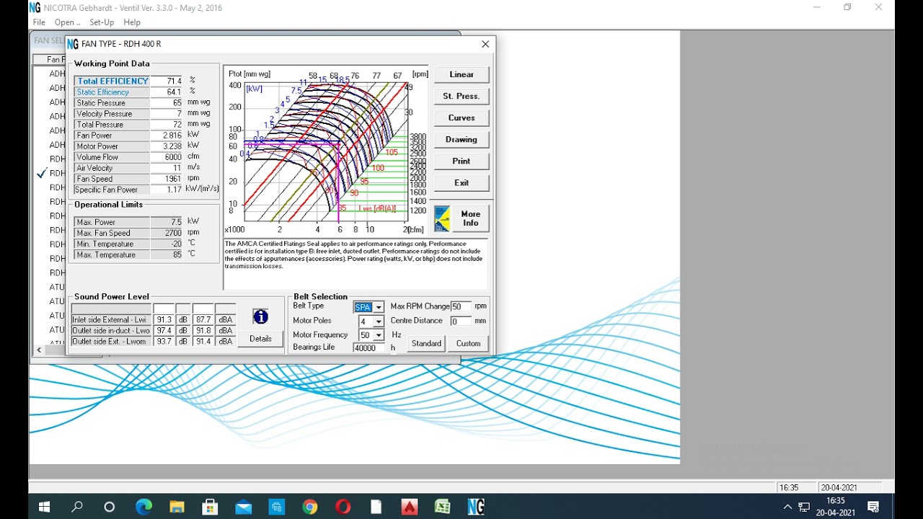923x519 pixels.
Task: Click the Drawing button
Action: coord(461,139)
